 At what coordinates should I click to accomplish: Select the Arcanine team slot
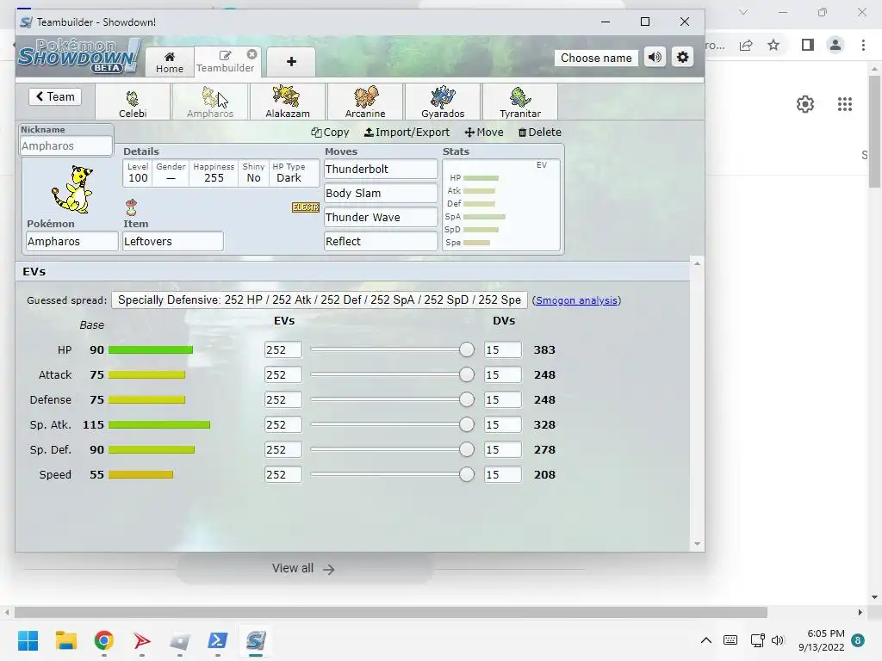(x=365, y=102)
